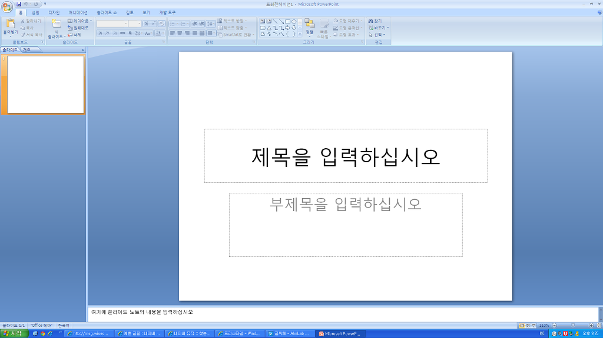Click the Save icon in quick access toolbar

click(x=19, y=4)
